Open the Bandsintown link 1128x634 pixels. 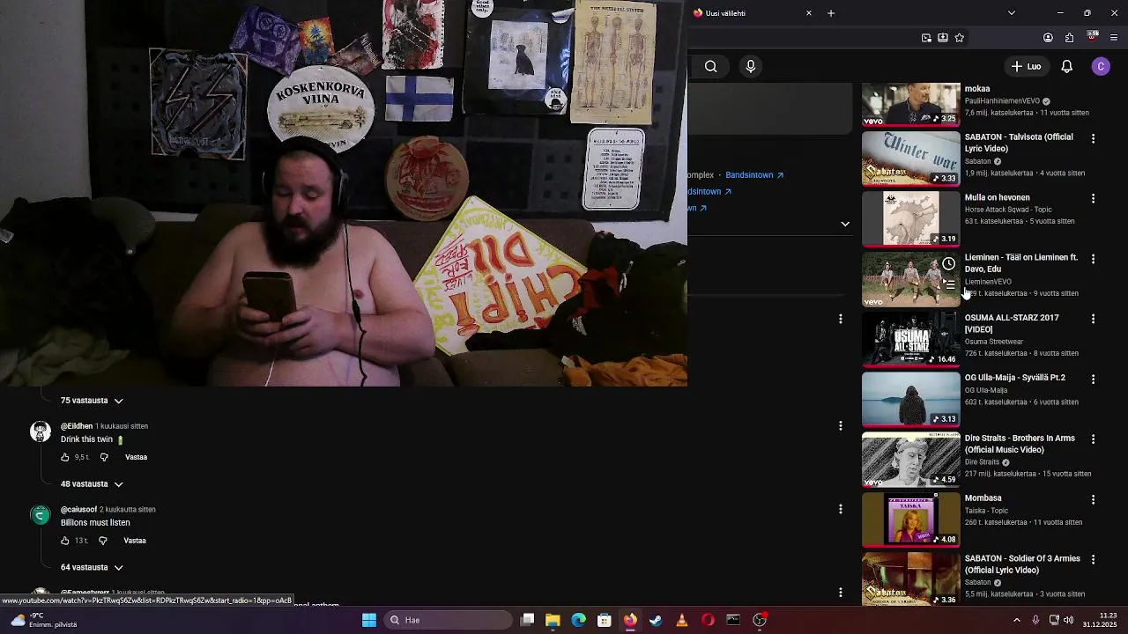(x=754, y=174)
